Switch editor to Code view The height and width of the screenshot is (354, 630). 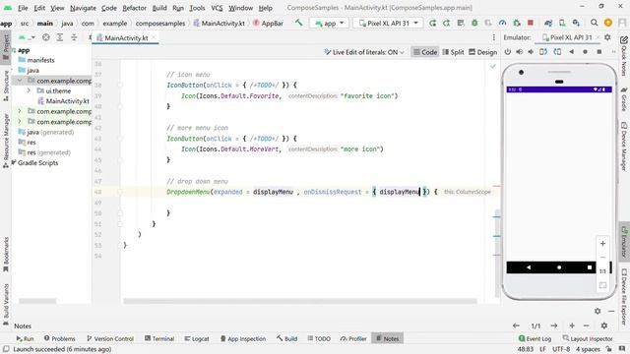[425, 52]
